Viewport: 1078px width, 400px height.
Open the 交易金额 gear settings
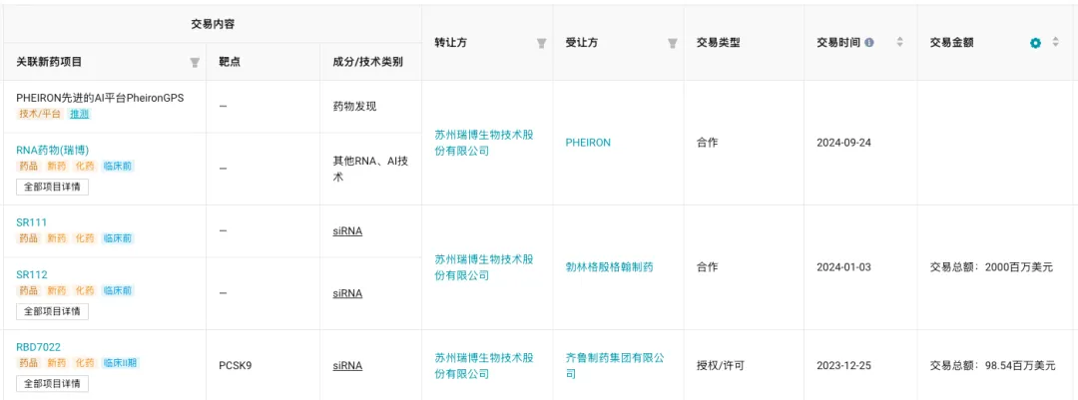click(x=1035, y=43)
